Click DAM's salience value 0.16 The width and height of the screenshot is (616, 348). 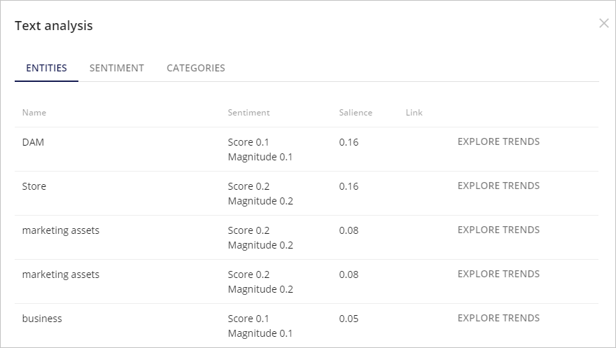pyautogui.click(x=349, y=142)
